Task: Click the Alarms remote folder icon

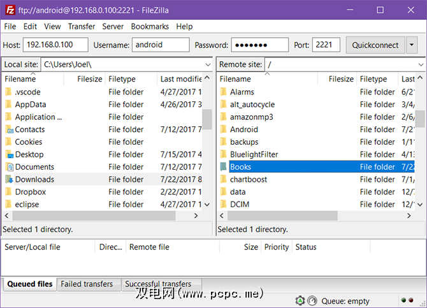Action: pyautogui.click(x=224, y=92)
